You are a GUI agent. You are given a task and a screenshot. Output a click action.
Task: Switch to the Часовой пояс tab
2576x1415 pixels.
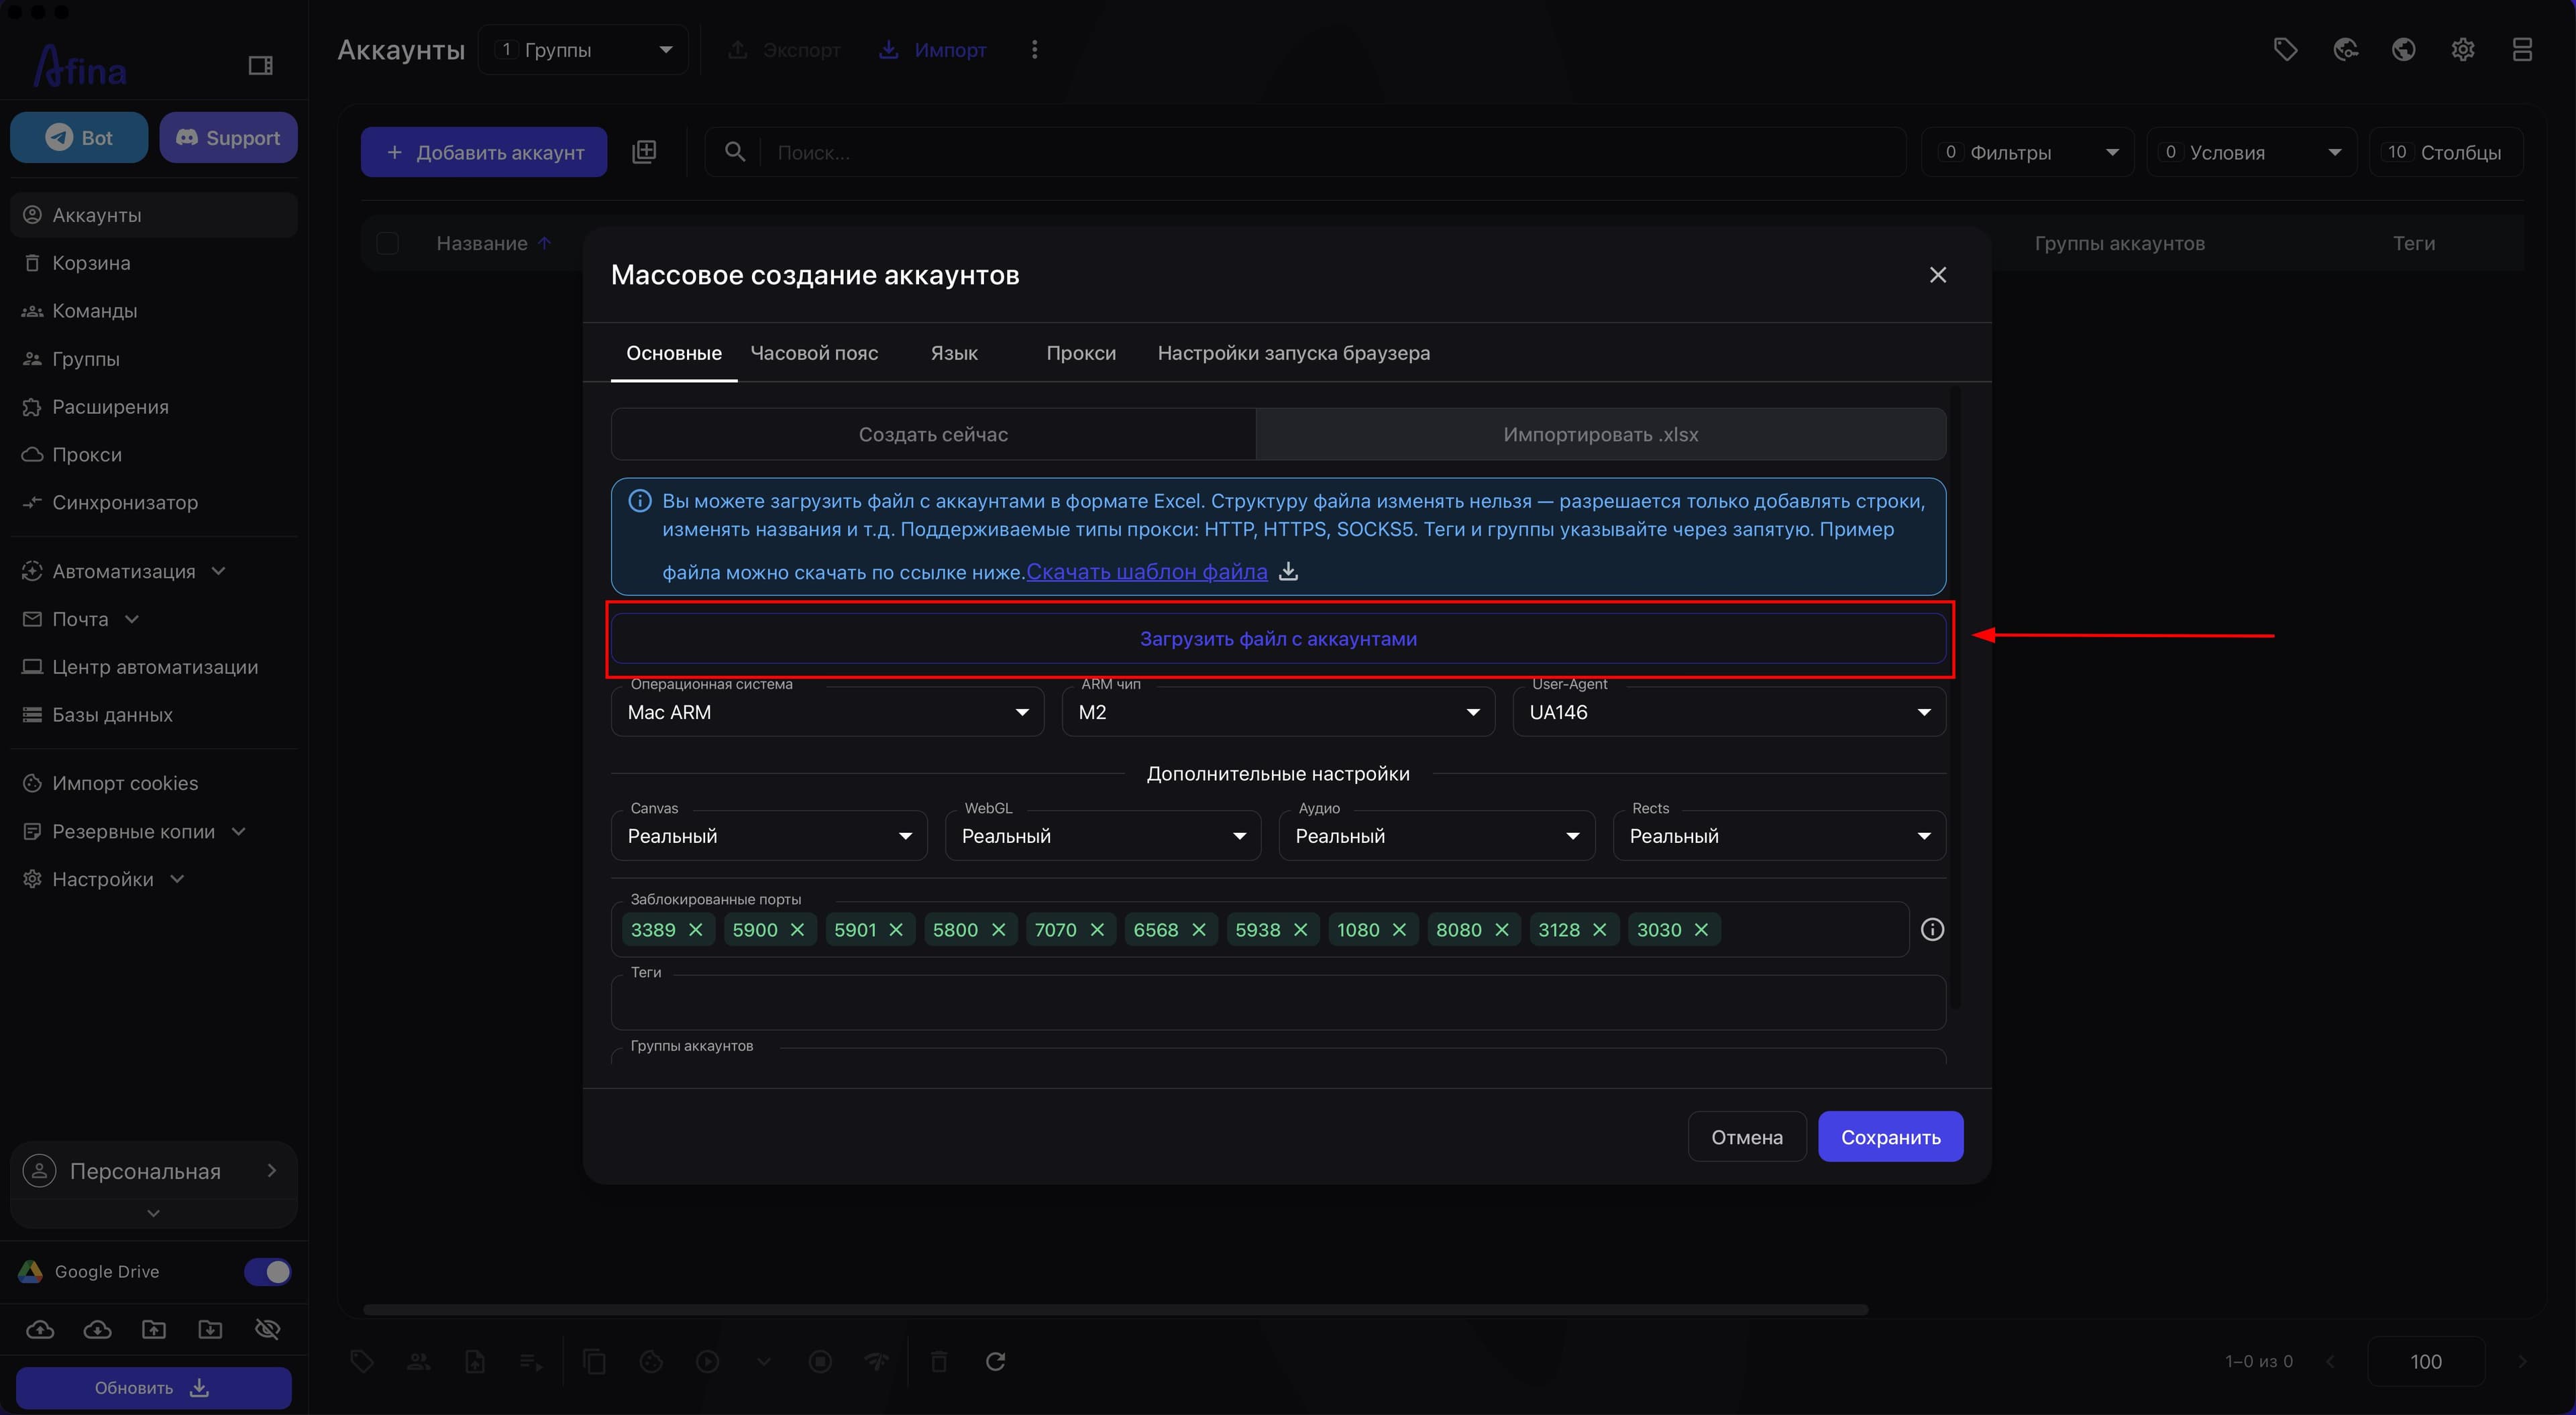[814, 353]
